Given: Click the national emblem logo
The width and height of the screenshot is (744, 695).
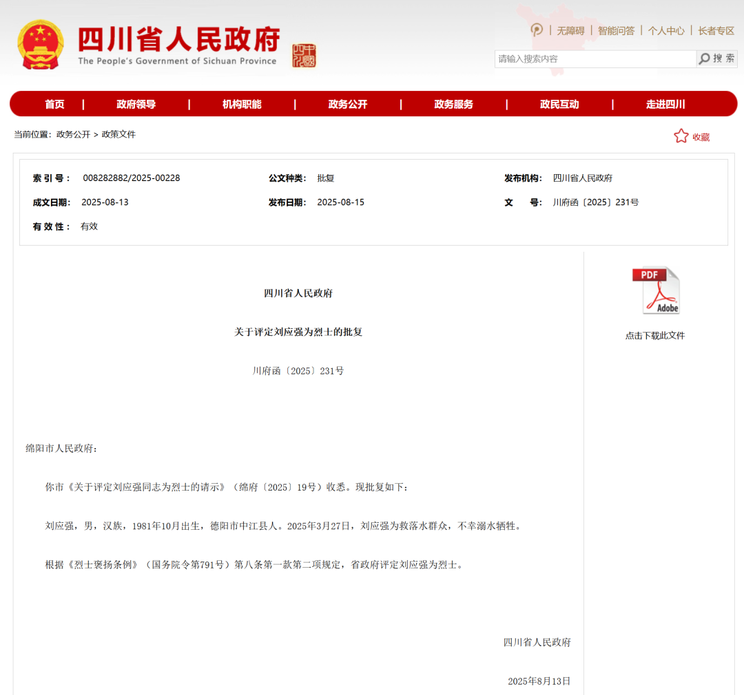Looking at the screenshot, I should [41, 44].
